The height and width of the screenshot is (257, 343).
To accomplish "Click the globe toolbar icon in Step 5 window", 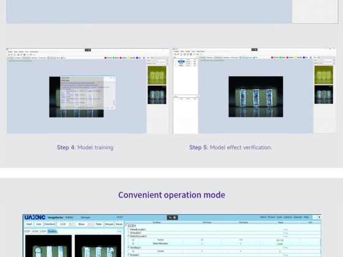I will pyautogui.click(x=191, y=54).
